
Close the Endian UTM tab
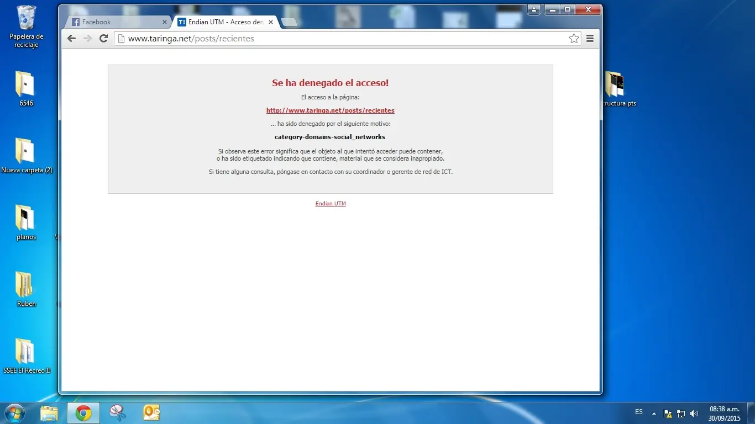point(270,22)
